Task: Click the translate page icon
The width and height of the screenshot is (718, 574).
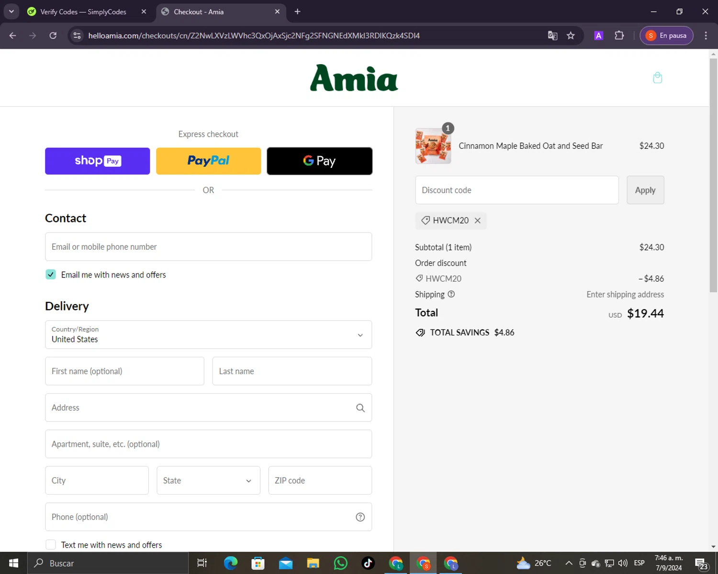Action: click(x=552, y=35)
